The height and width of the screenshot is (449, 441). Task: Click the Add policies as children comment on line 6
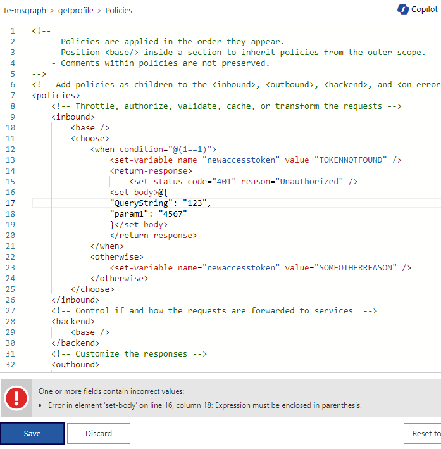[237, 85]
